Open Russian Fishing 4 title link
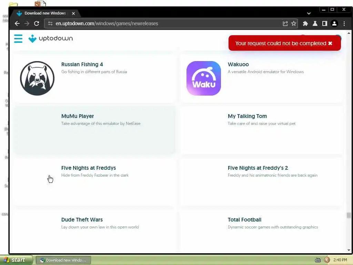The image size is (353, 265). [82, 65]
